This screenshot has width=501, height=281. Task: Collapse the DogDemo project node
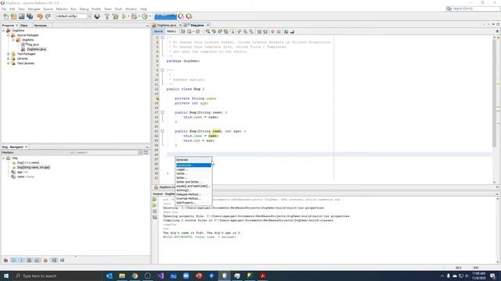(4, 30)
